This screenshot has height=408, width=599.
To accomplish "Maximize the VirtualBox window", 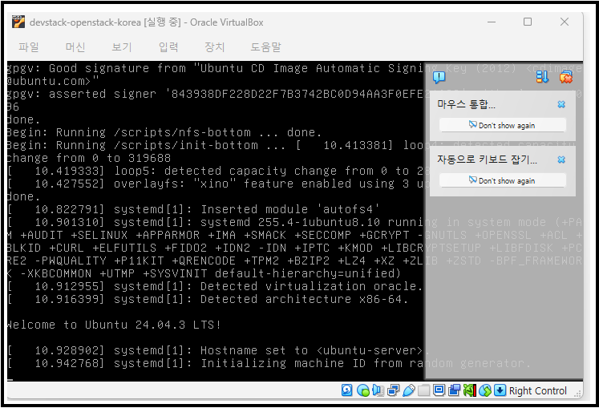I will click(x=528, y=22).
